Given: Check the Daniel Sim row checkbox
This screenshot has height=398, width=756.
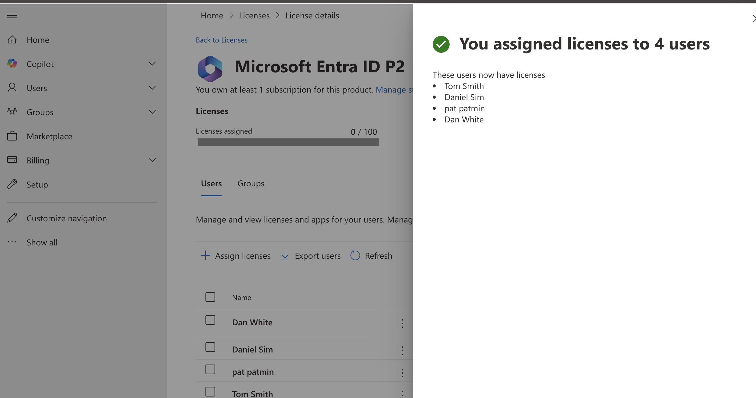Looking at the screenshot, I should pos(210,347).
